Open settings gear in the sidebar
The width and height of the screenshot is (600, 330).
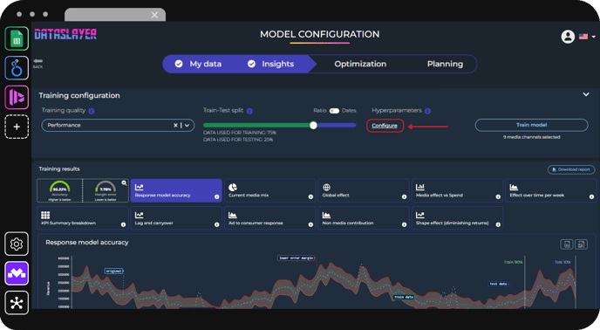(17, 244)
